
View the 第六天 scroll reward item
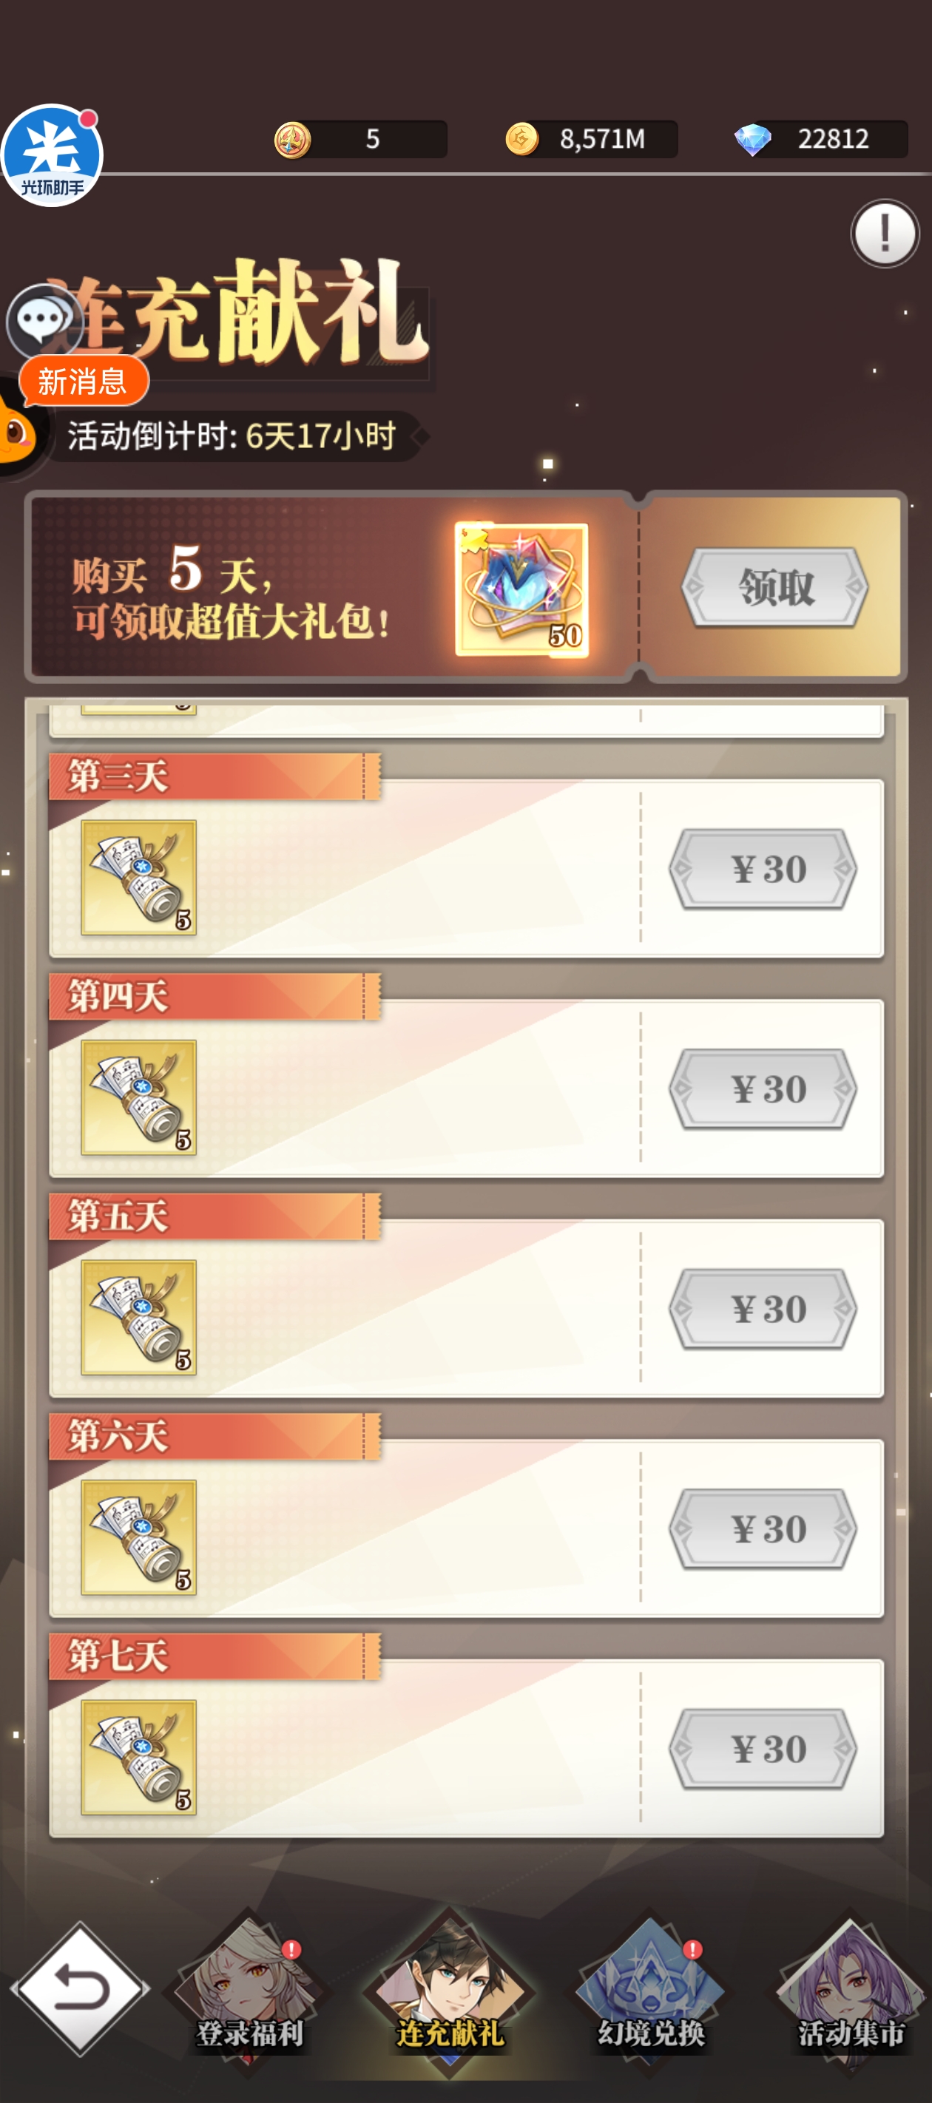pyautogui.click(x=139, y=1537)
